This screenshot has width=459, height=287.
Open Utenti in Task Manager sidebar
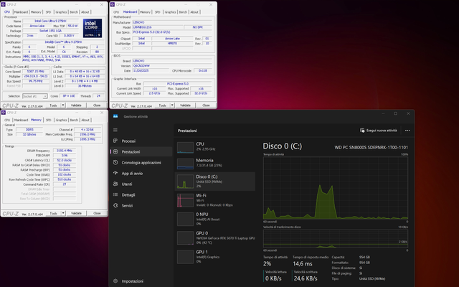[x=141, y=184]
